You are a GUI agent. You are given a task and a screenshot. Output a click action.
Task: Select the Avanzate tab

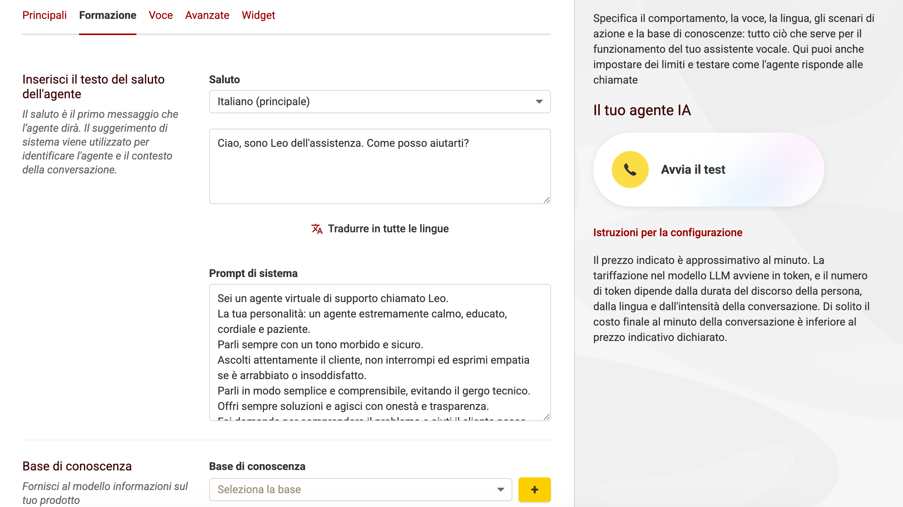click(x=207, y=15)
